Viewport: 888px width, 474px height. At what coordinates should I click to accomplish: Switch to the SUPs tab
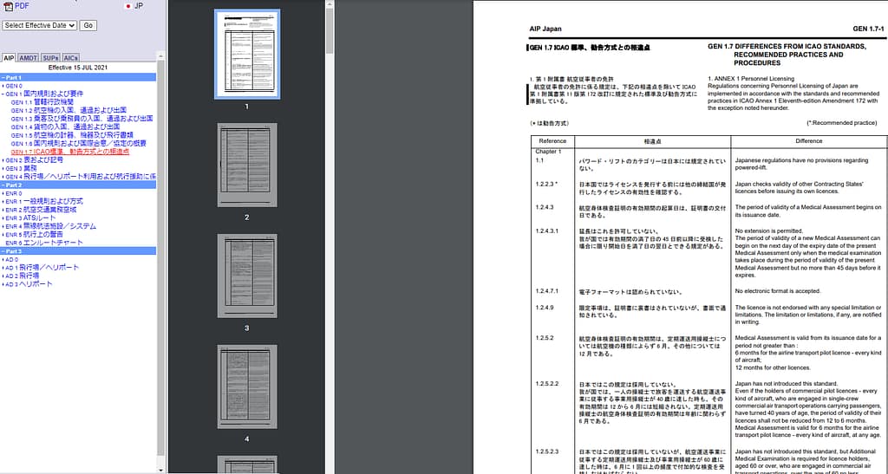(x=50, y=57)
